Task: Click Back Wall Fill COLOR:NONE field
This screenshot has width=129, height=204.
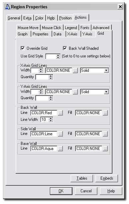Action: tap(88, 113)
